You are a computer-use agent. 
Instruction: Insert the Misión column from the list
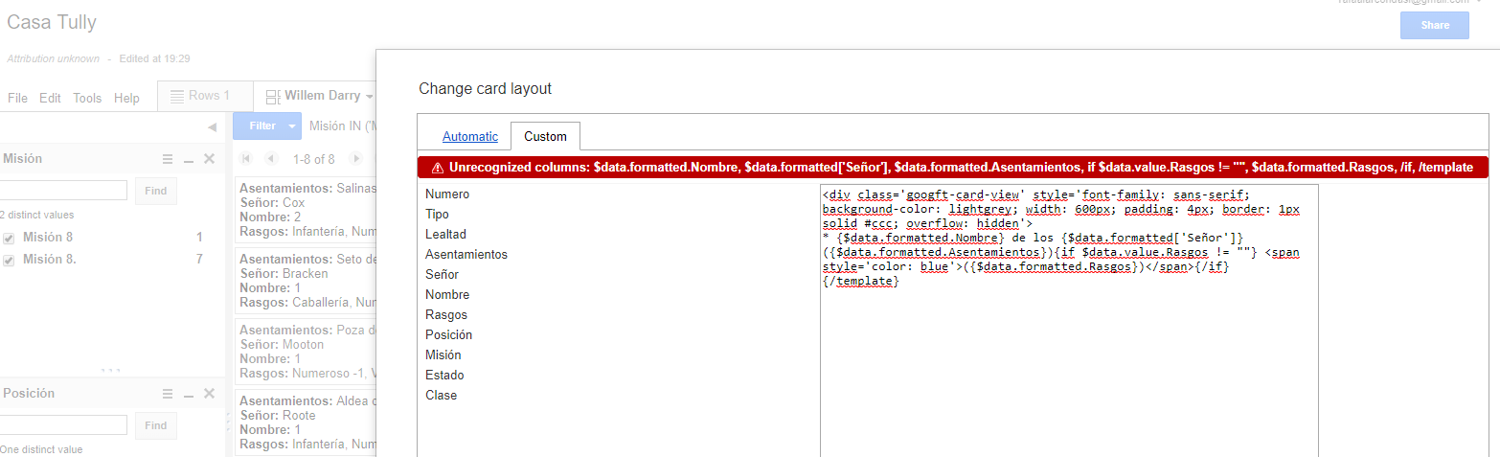click(x=443, y=354)
